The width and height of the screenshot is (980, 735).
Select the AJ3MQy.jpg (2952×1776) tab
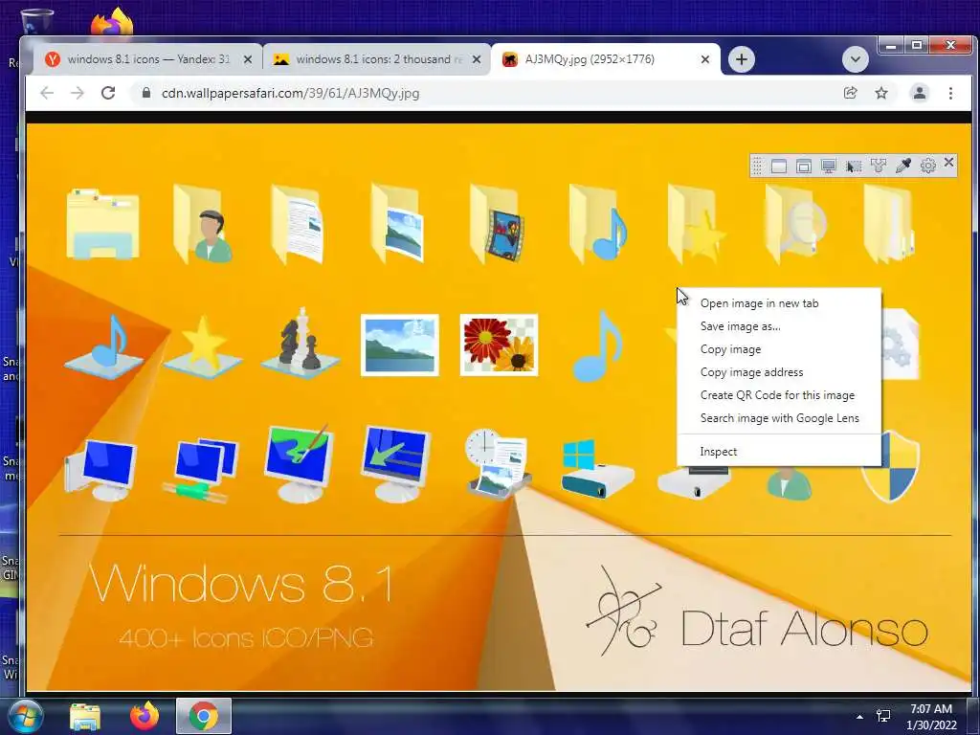point(605,59)
